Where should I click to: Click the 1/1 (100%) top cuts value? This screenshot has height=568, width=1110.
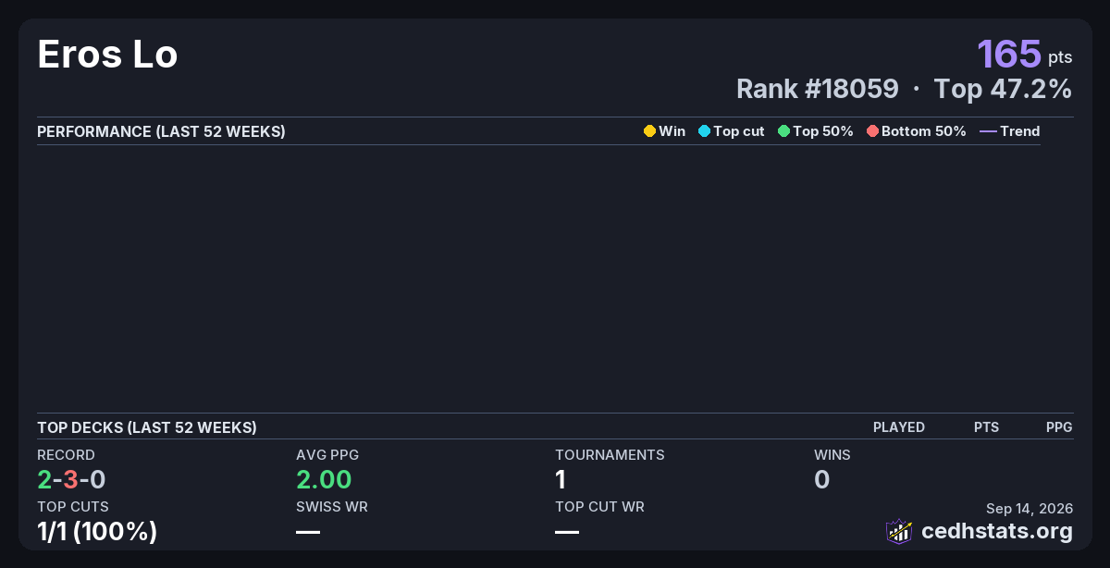coord(97,532)
